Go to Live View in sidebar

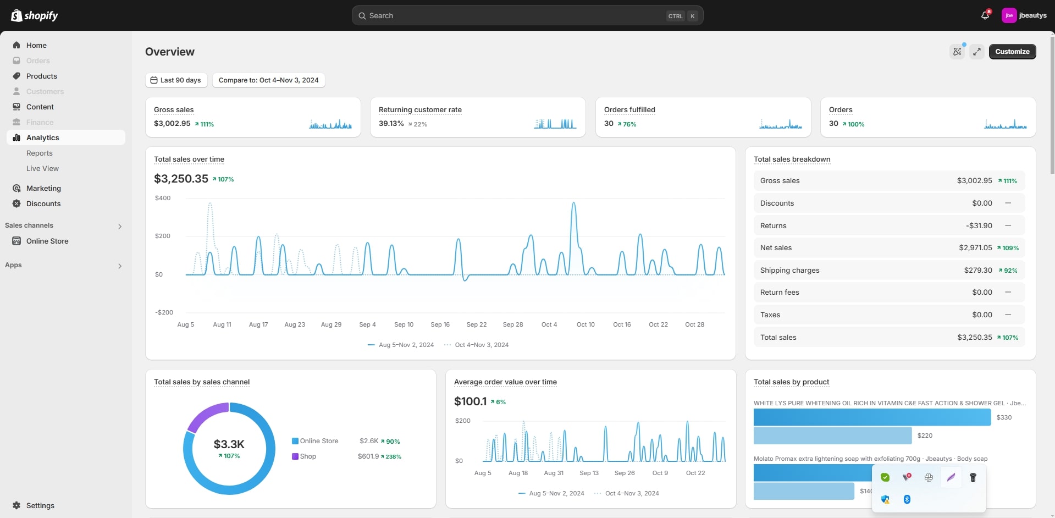tap(42, 169)
